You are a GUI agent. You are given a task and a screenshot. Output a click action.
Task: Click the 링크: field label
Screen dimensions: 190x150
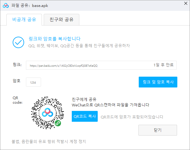click(17, 65)
